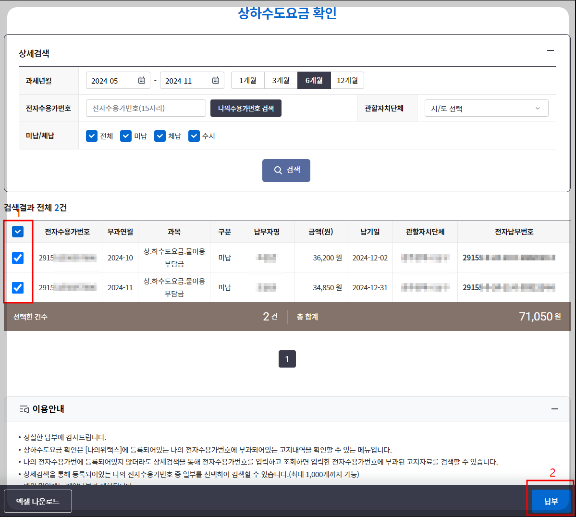Open the calendar picker for start date 2024-05
The height and width of the screenshot is (517, 576).
142,80
